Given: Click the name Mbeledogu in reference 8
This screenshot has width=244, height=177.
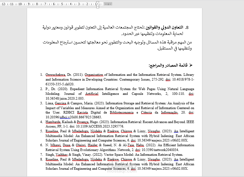Looking at the screenshot, I should coord(80,160).
